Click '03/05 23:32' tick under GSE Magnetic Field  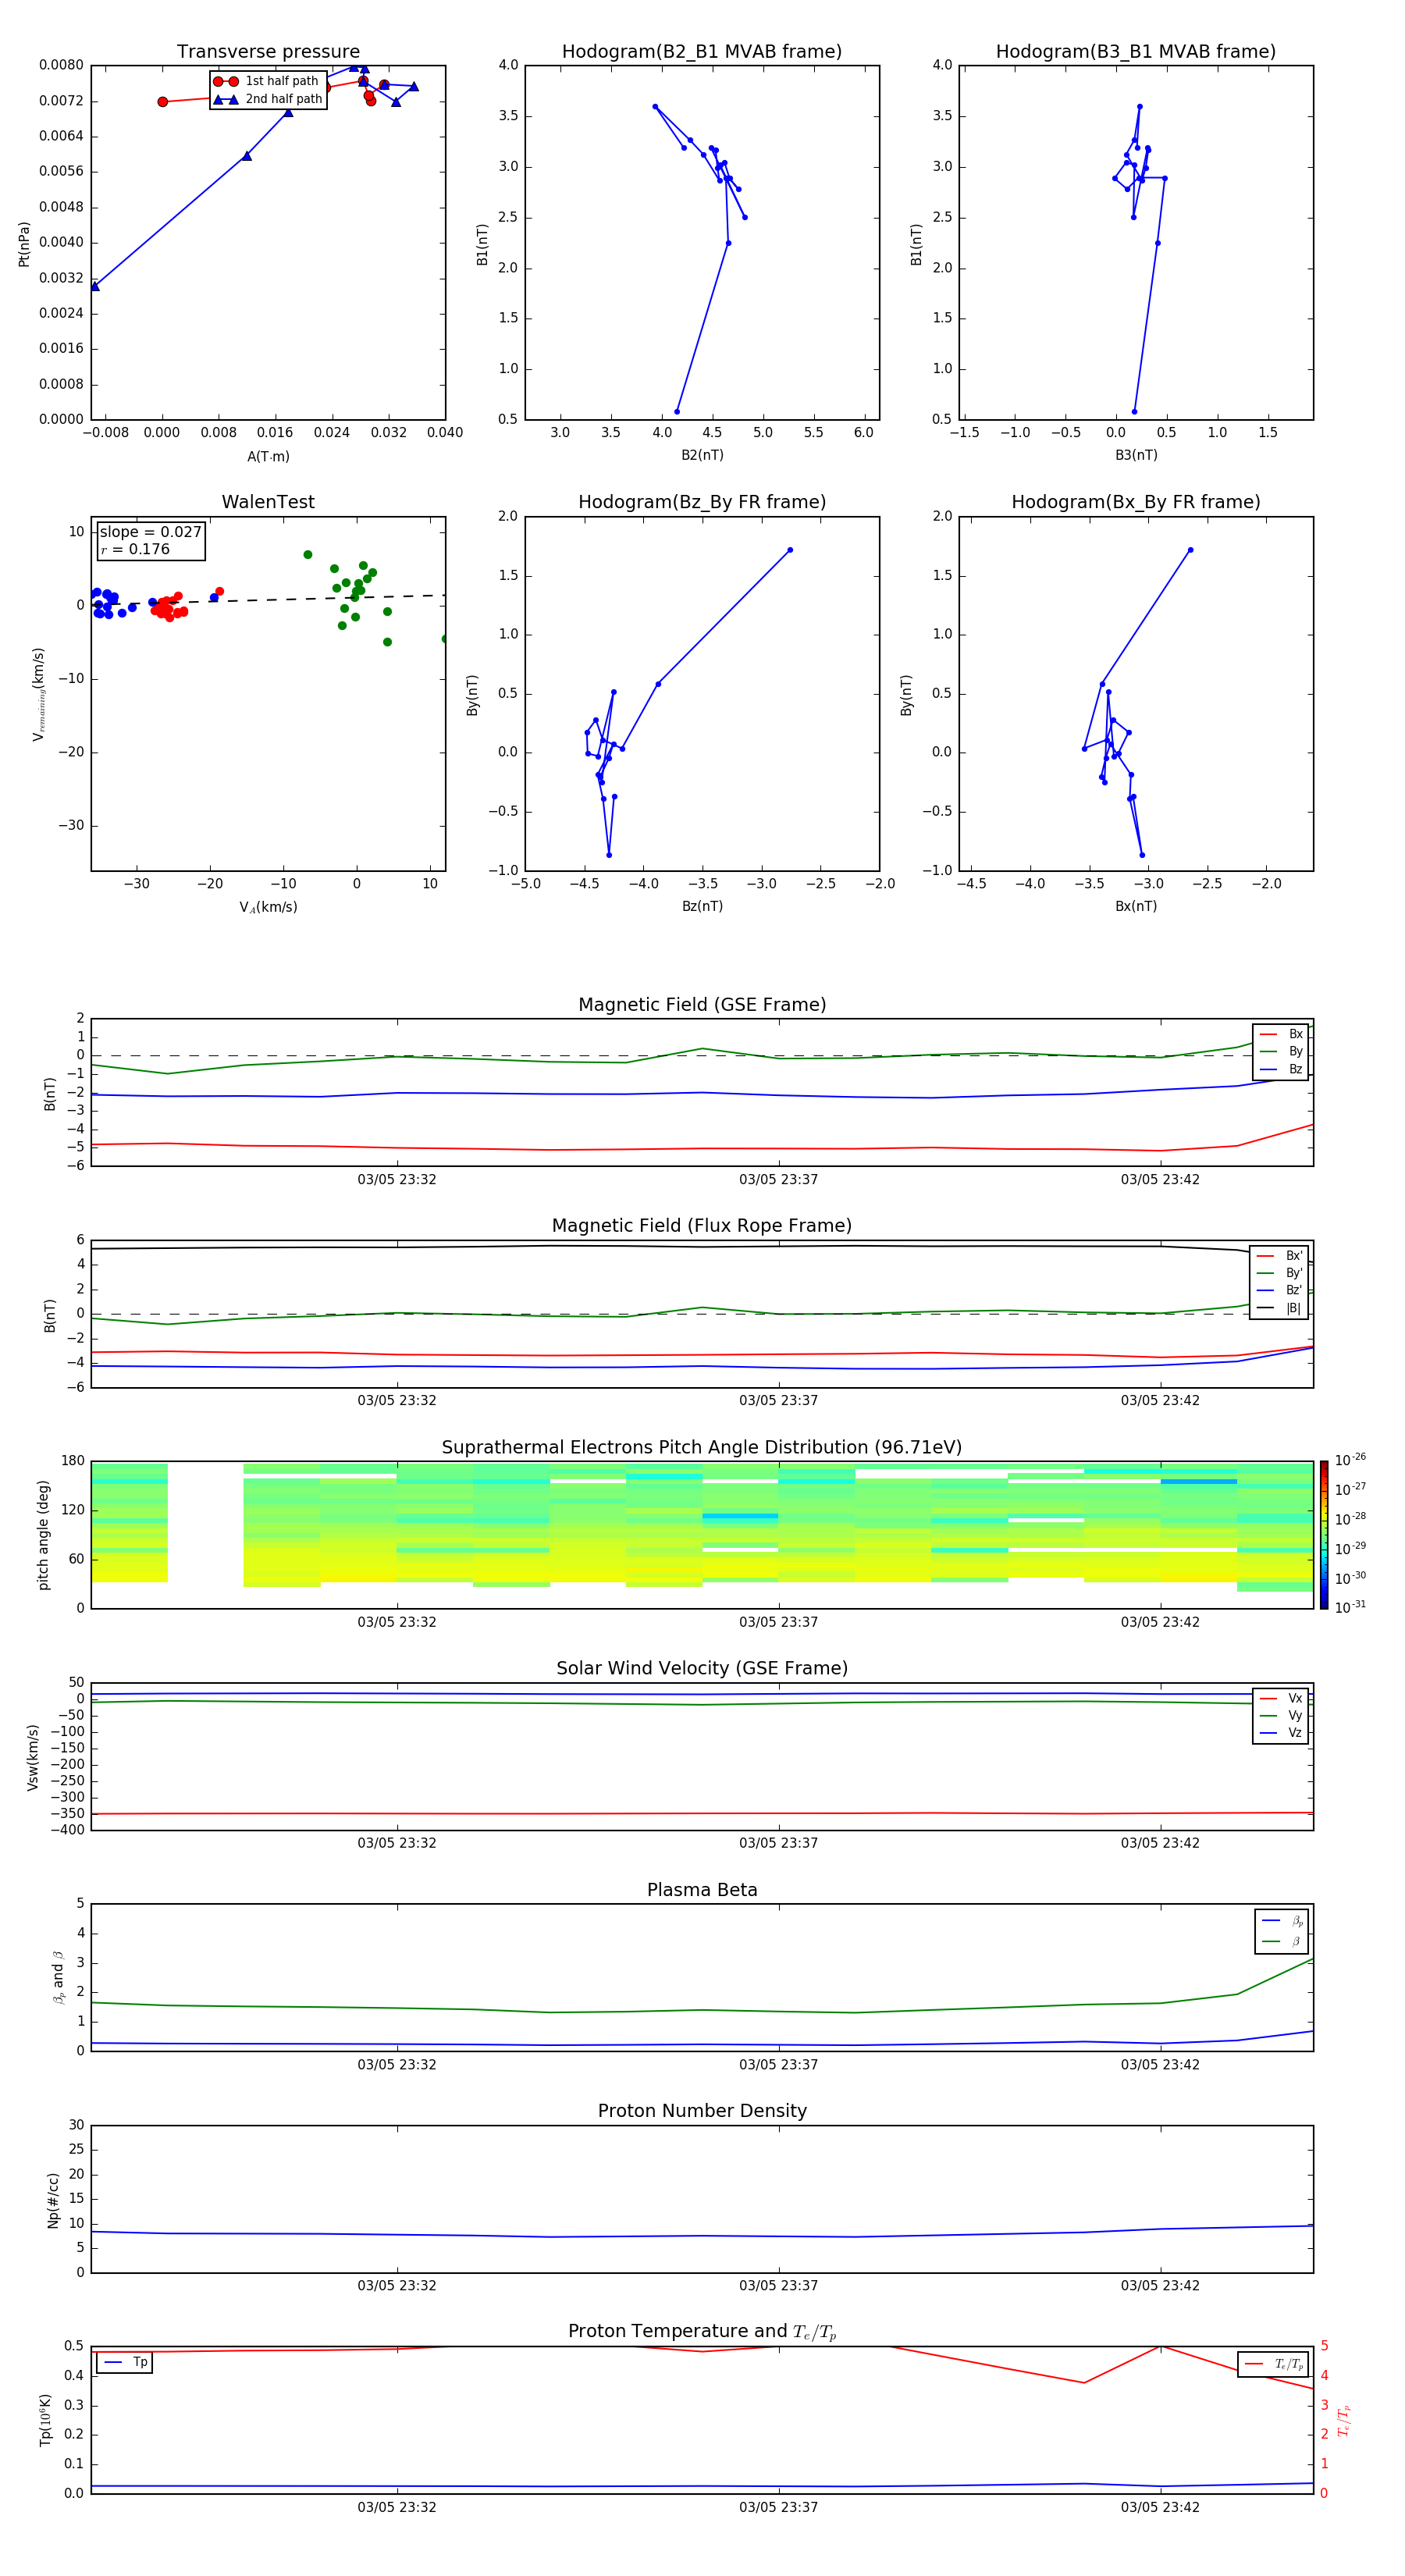pyautogui.click(x=397, y=1180)
